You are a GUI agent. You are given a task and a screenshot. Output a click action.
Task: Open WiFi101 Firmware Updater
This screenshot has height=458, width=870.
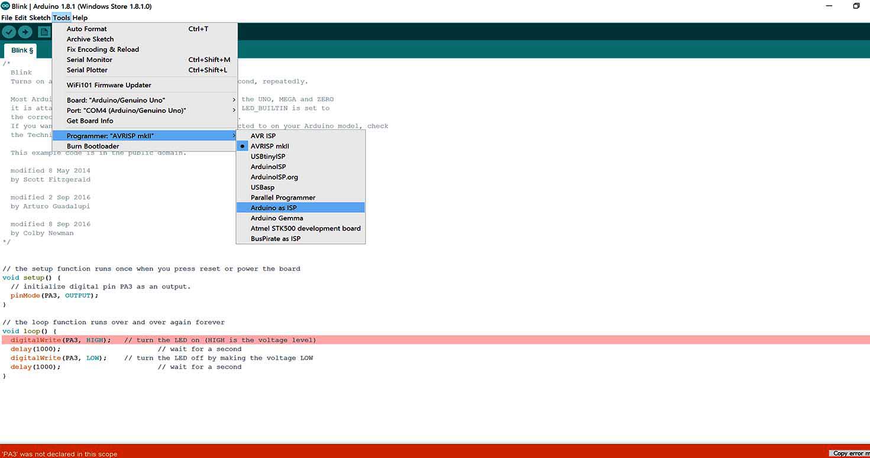[144, 85]
